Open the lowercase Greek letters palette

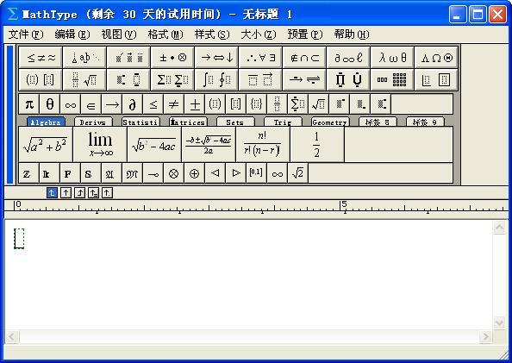point(392,58)
